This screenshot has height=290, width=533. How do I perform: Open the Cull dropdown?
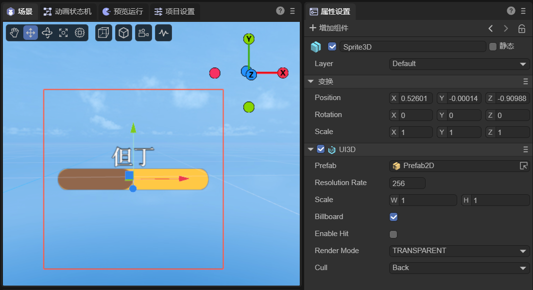[459, 268]
